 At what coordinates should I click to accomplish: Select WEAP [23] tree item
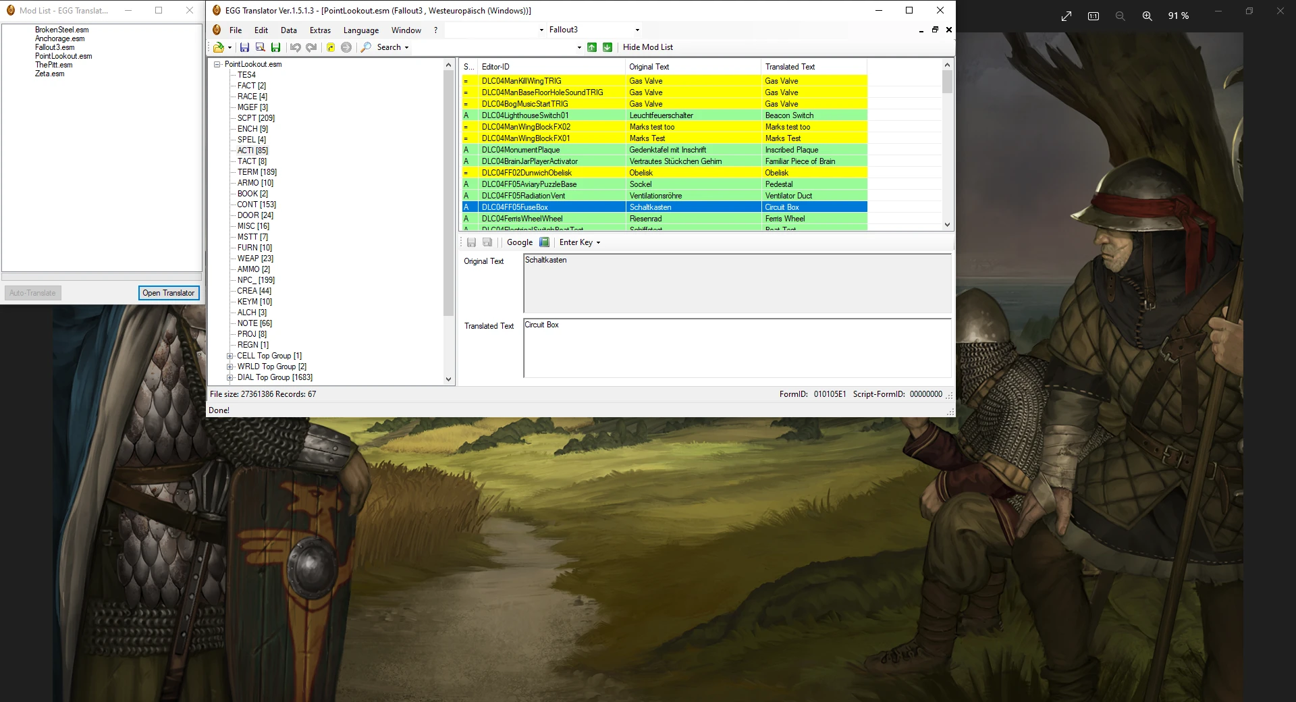click(255, 259)
